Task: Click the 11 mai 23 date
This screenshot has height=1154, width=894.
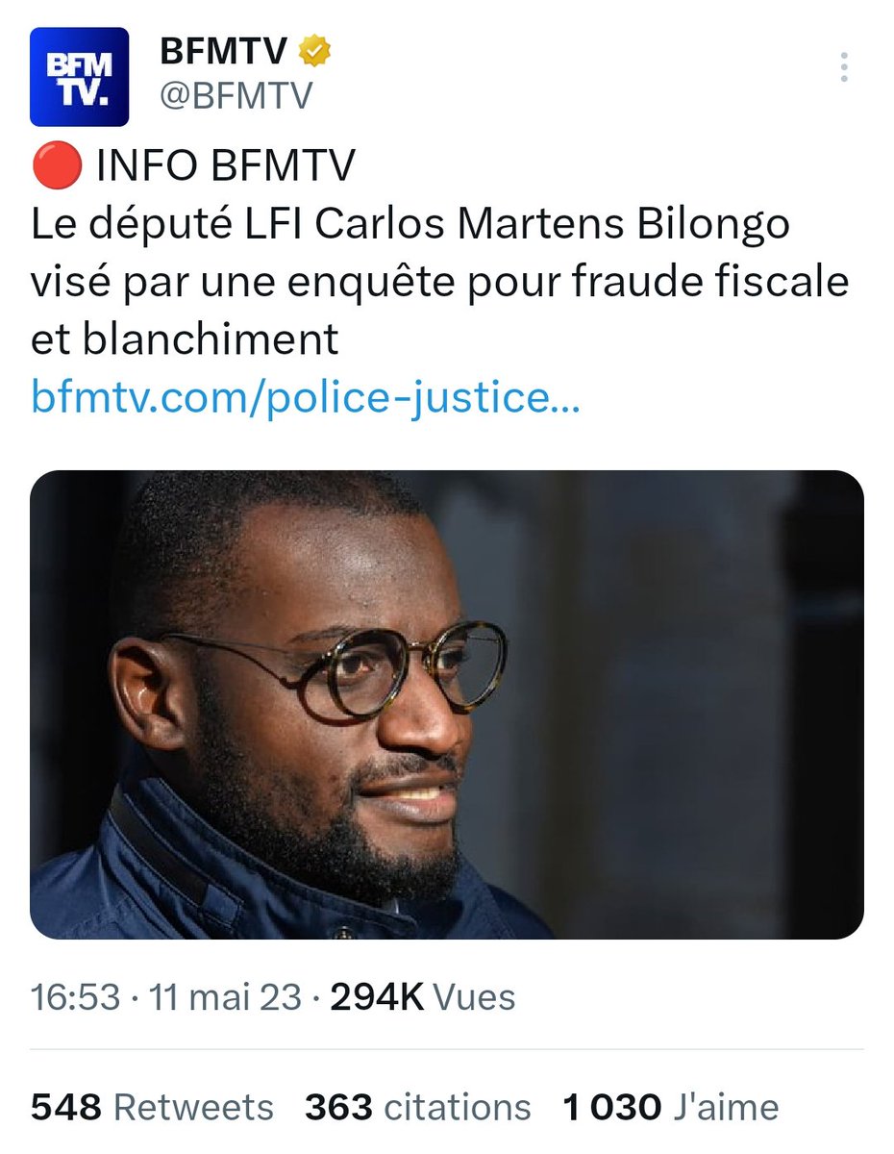Action: tap(225, 996)
